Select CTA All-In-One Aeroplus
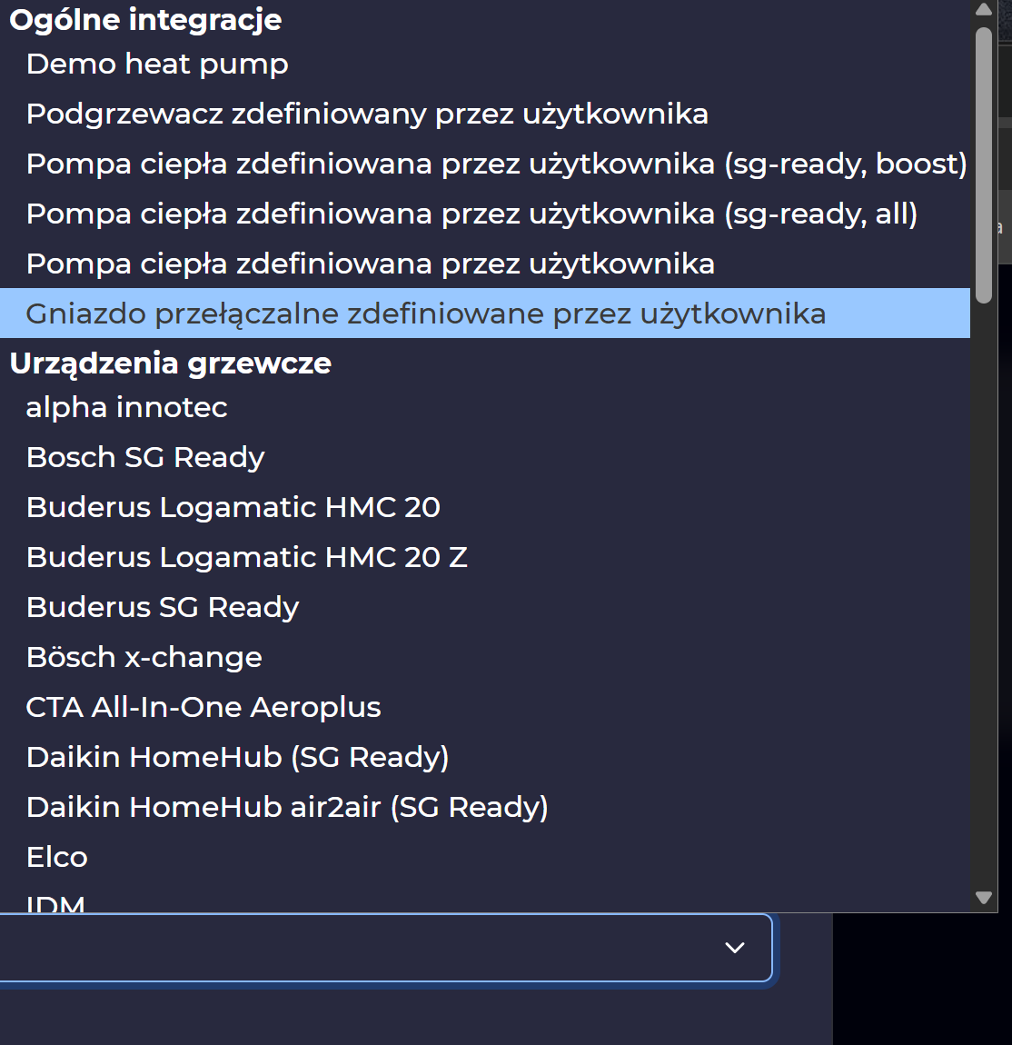The image size is (1012, 1045). (203, 708)
